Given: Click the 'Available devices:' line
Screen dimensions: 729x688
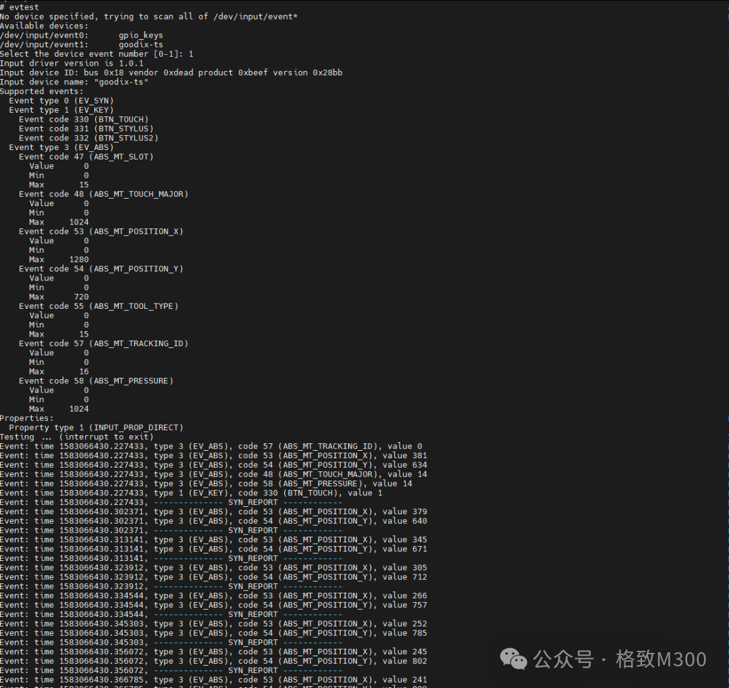Looking at the screenshot, I should tap(44, 26).
